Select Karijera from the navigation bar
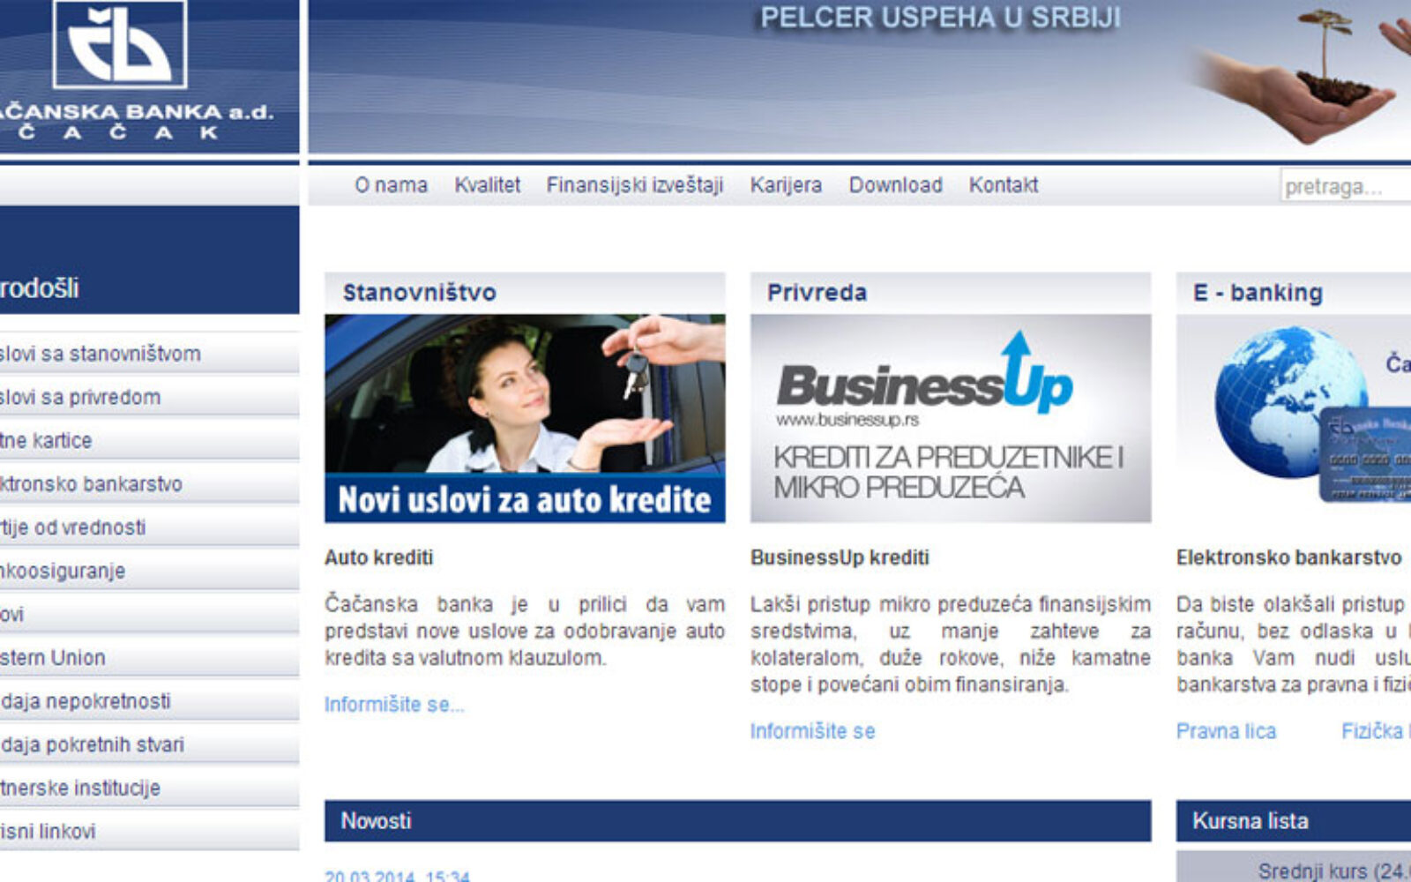 tap(785, 185)
